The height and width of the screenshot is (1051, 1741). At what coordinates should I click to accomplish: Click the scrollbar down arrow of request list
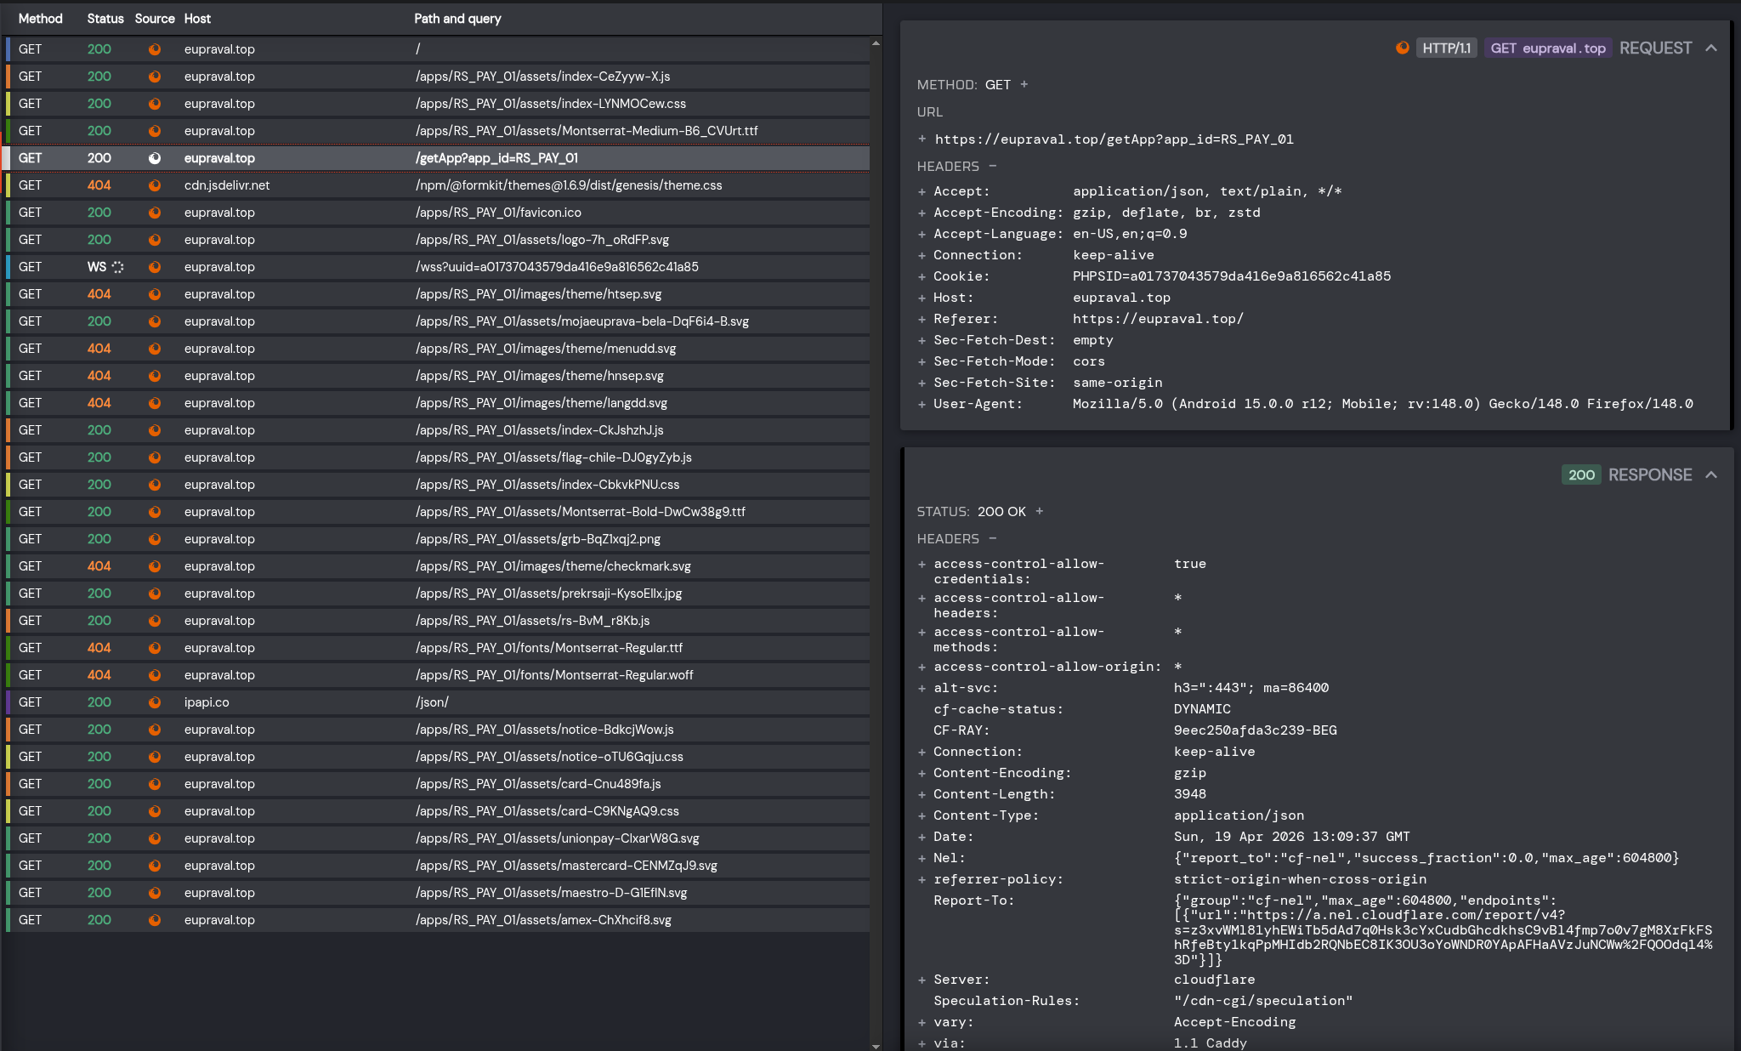click(876, 1046)
